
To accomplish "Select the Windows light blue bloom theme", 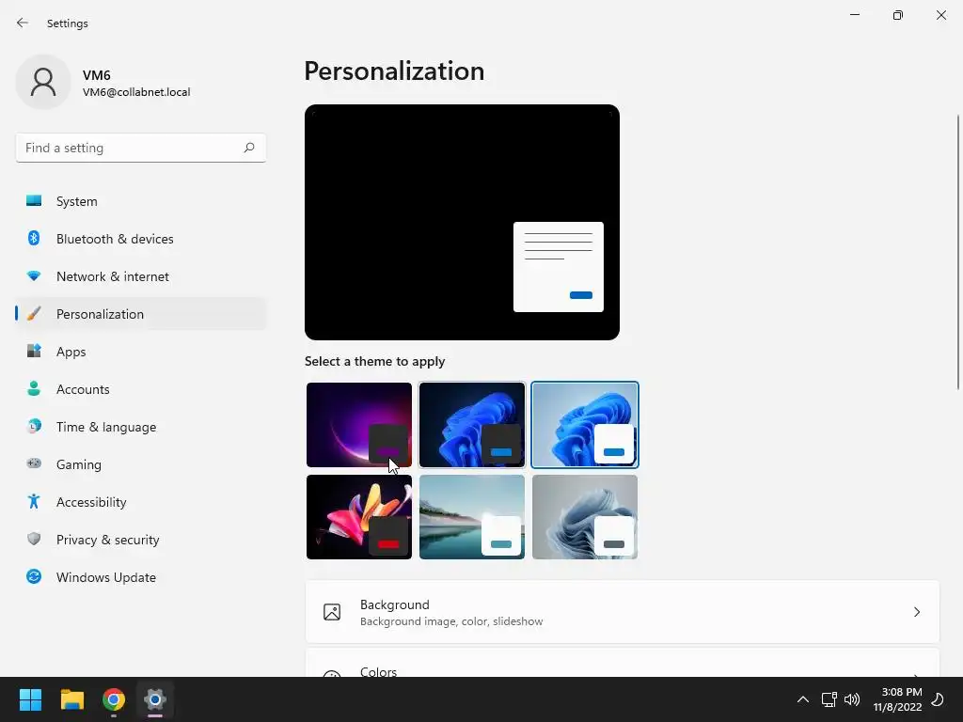I will (585, 425).
